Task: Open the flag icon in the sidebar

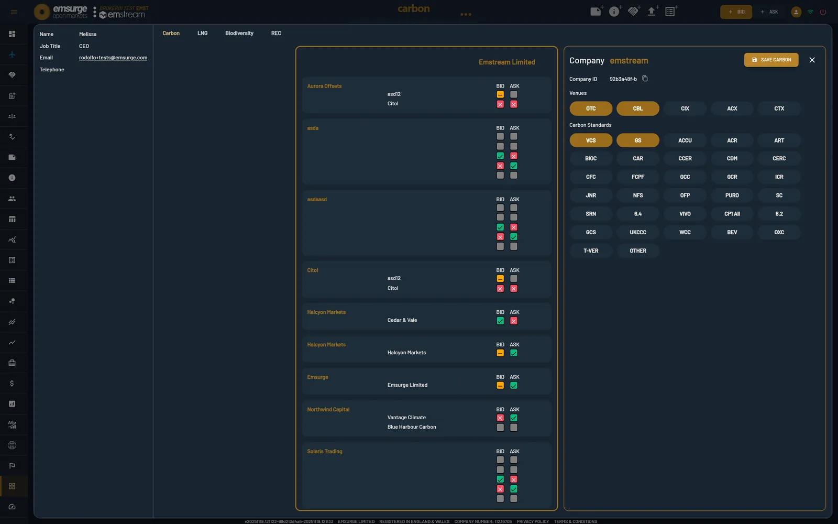Action: (12, 466)
